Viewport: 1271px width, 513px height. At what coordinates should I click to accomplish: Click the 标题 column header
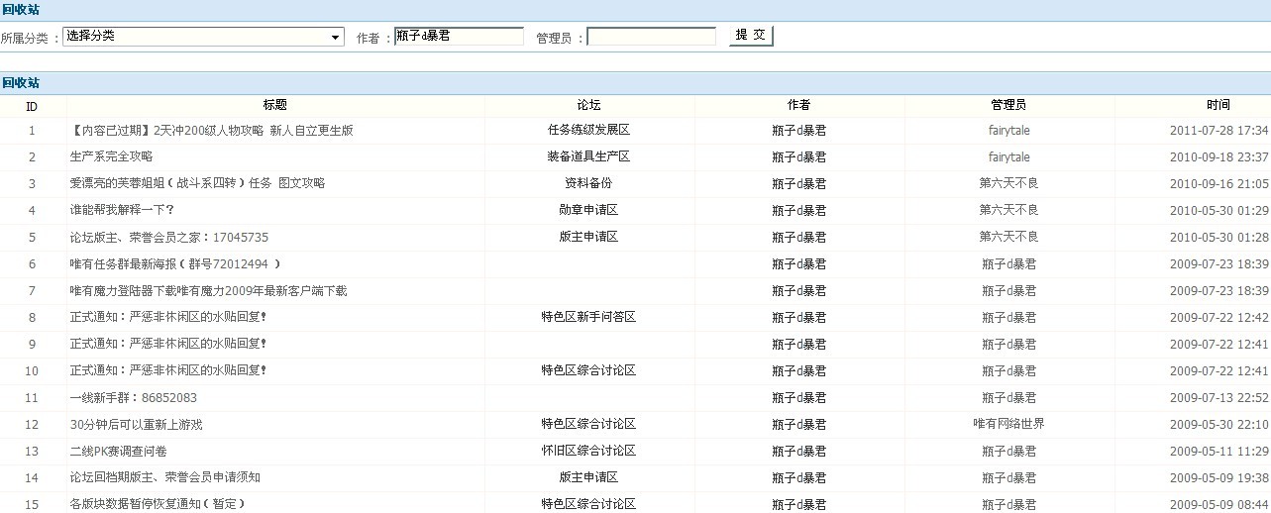pos(275,105)
